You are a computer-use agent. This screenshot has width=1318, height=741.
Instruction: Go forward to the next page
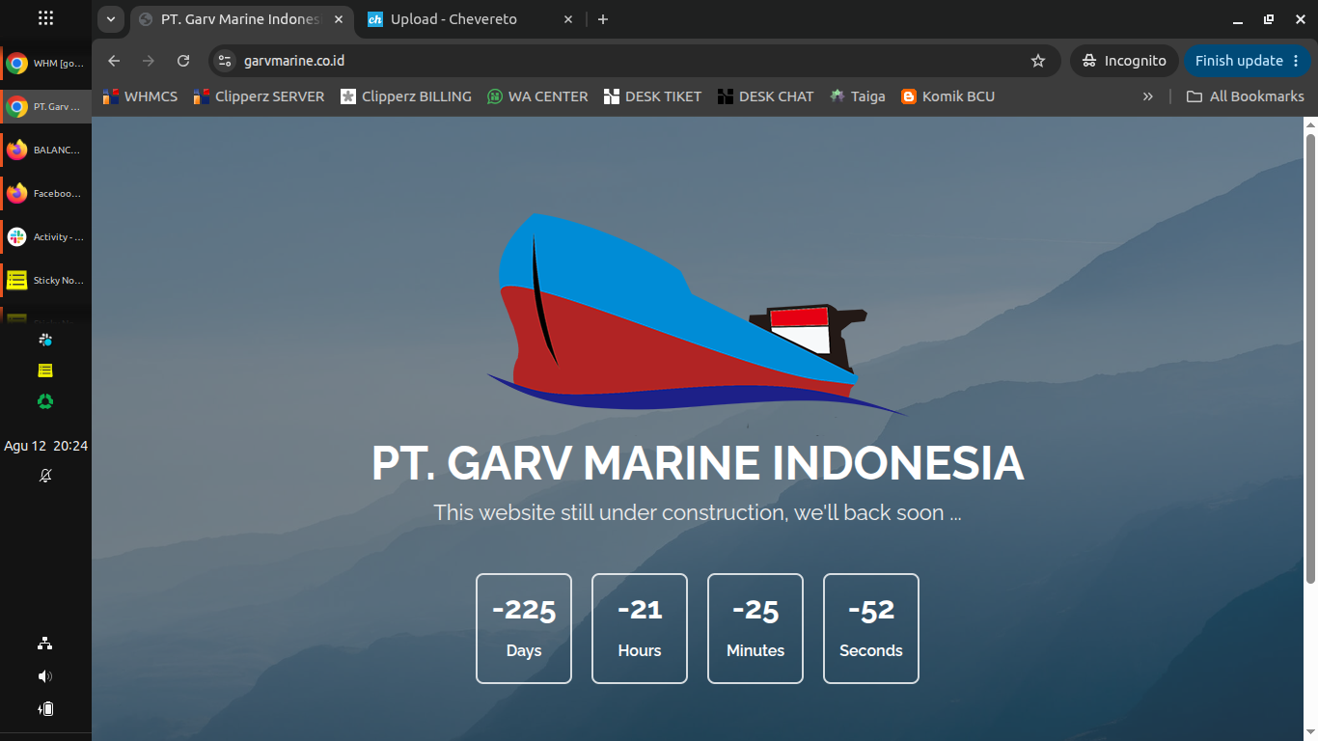coord(149,61)
